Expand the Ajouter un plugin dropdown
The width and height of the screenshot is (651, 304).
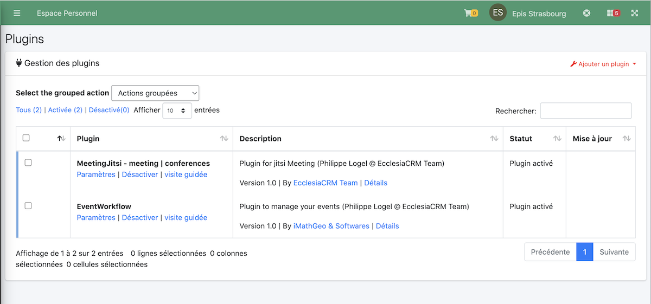[603, 64]
